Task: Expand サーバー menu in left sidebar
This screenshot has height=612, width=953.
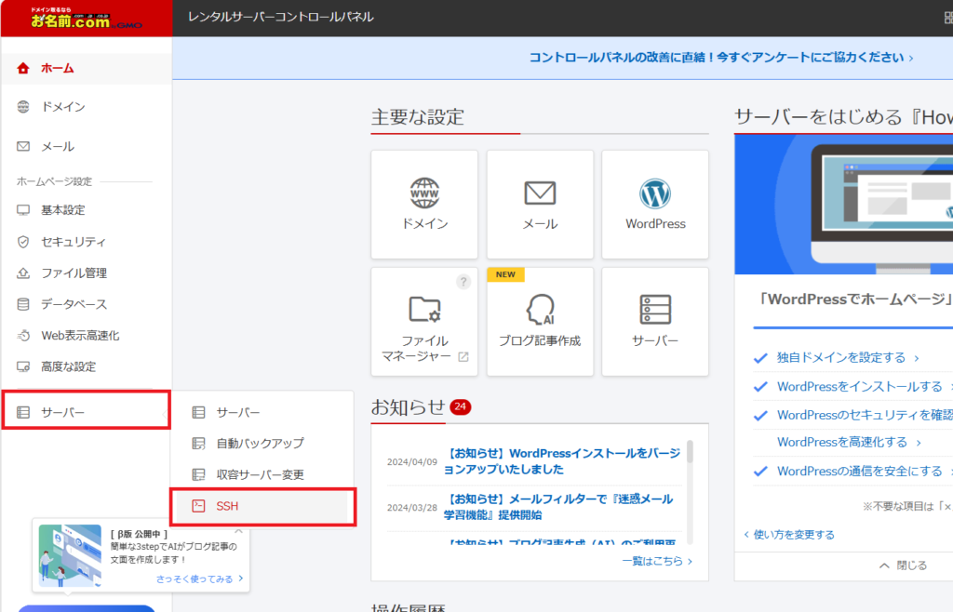Action: (86, 412)
